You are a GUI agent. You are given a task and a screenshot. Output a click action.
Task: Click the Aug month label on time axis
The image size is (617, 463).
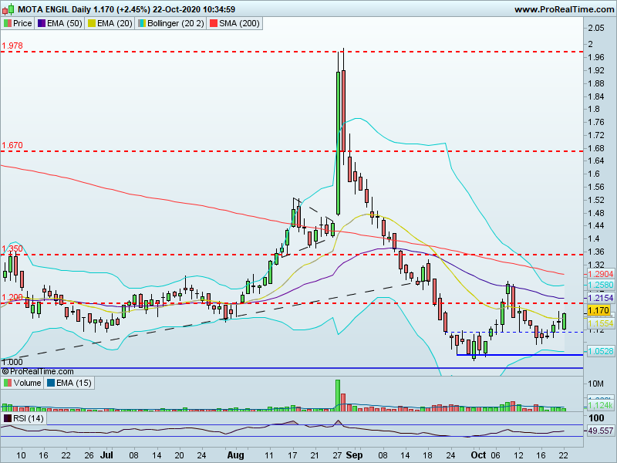[x=236, y=455]
